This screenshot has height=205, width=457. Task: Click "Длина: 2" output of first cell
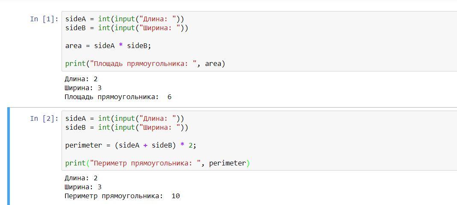[x=81, y=79]
